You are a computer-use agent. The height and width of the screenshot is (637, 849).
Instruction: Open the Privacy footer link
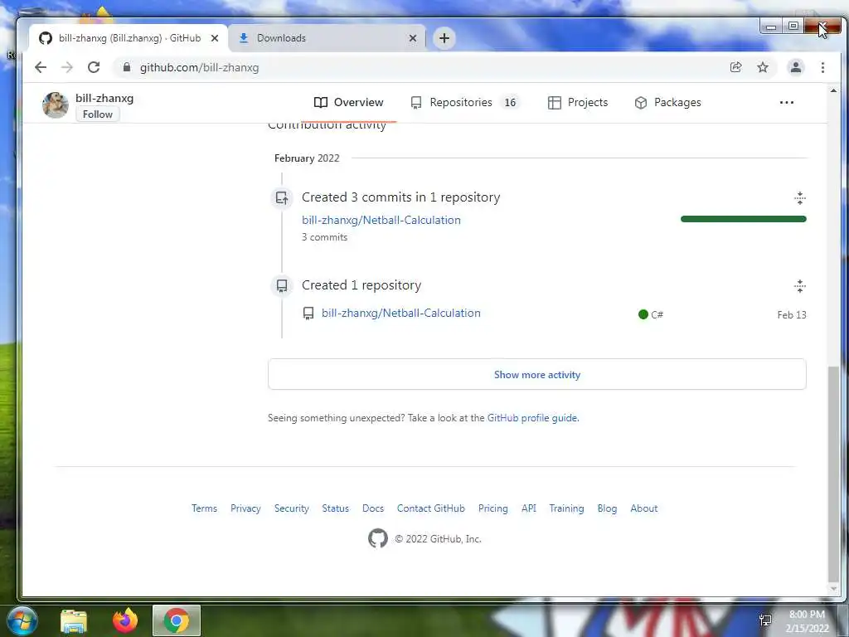(x=245, y=508)
